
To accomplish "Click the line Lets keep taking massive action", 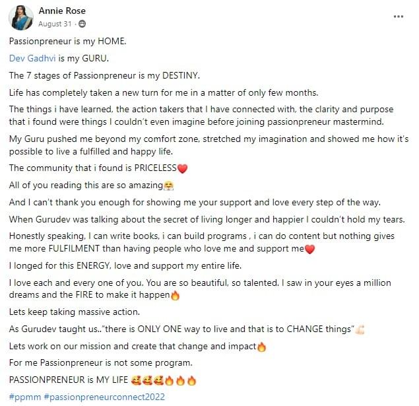I will (75, 312).
